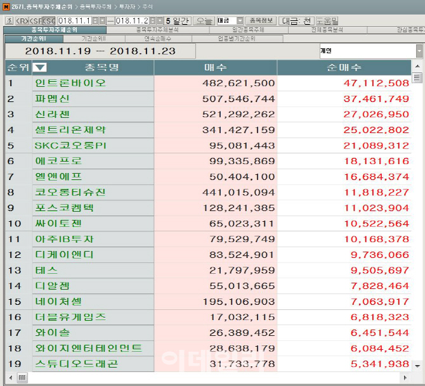Viewport: 425px width, 386px height.
Task: Select the 셀트리온제약 row in the table
Action: (70, 129)
